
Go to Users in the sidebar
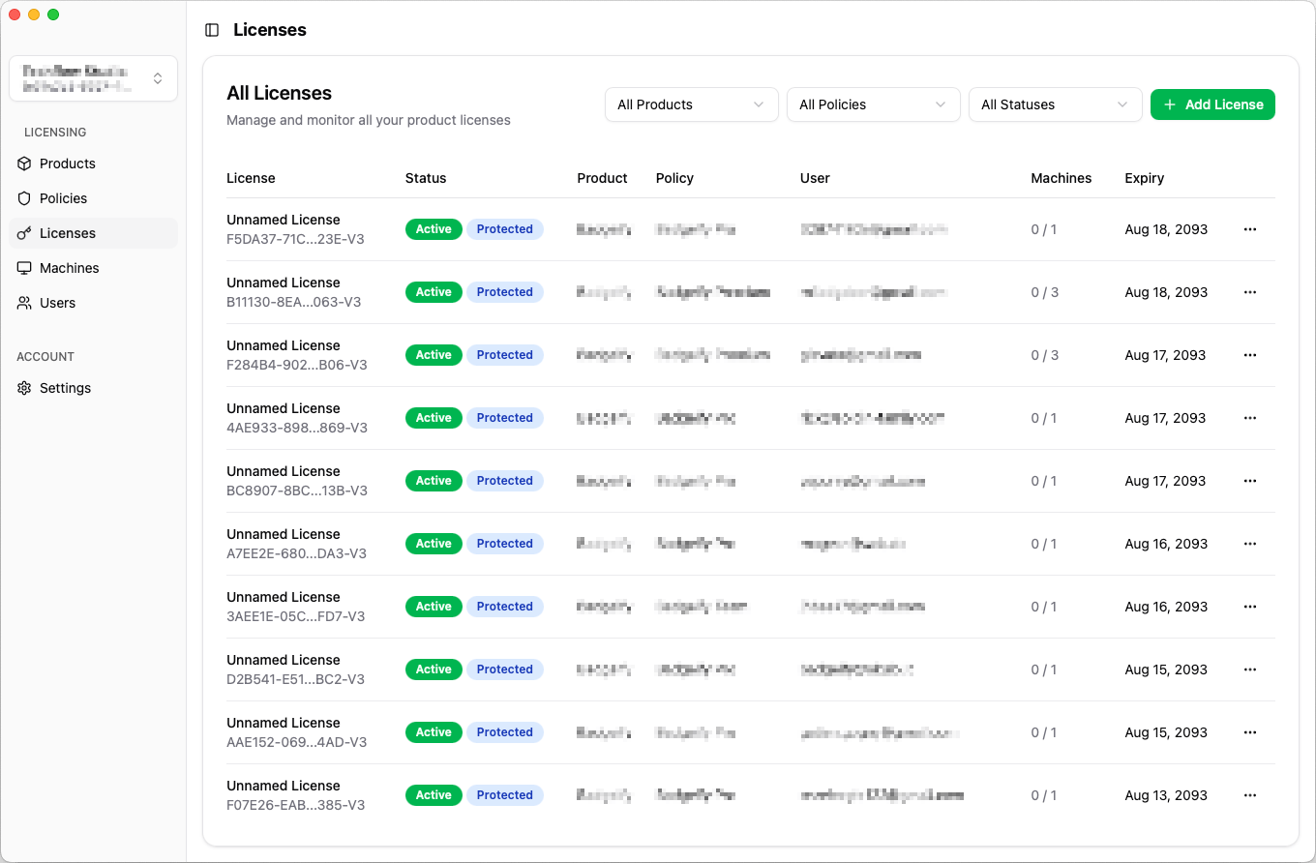[94, 303]
